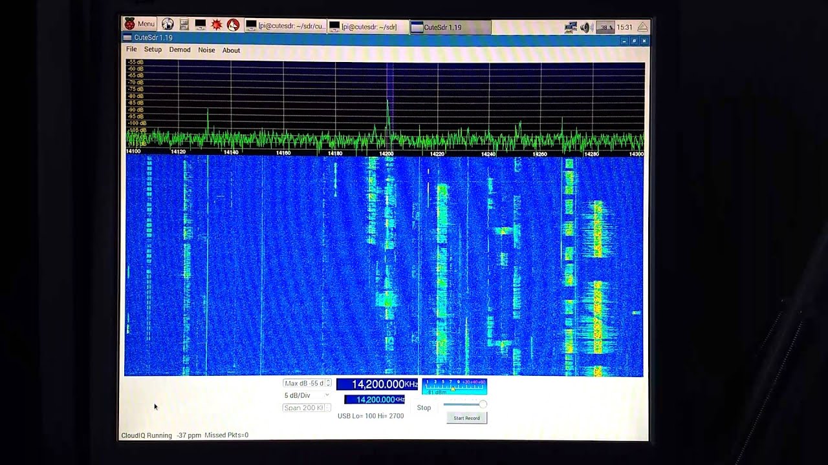Click the Span 200 KHz spinner arrows
This screenshot has width=828, height=465.
pos(328,408)
